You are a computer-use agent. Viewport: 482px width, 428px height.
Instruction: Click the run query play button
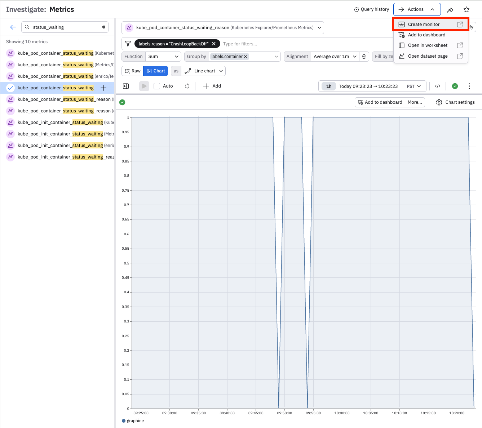pos(144,86)
